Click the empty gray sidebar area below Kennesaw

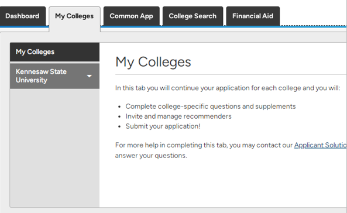coord(54,148)
